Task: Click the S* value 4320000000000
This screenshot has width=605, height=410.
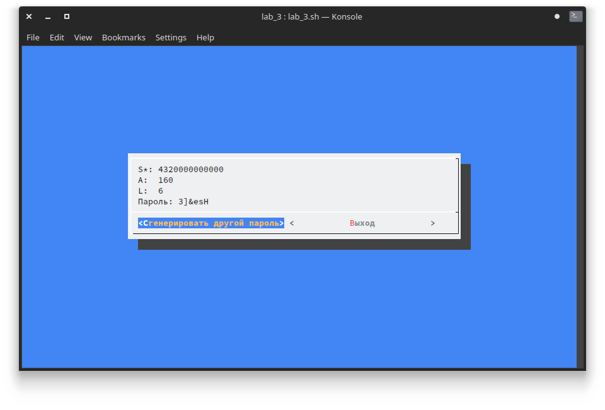Action: [x=190, y=170]
